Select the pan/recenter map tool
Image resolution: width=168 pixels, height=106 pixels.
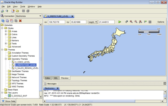127,22
